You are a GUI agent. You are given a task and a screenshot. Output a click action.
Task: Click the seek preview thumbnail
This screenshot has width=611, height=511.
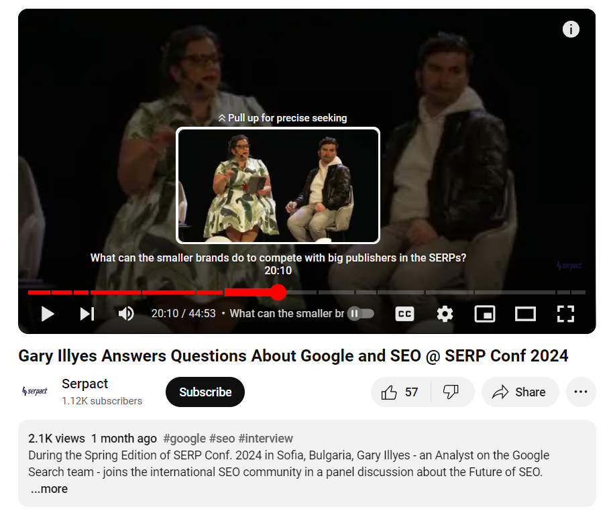(278, 185)
